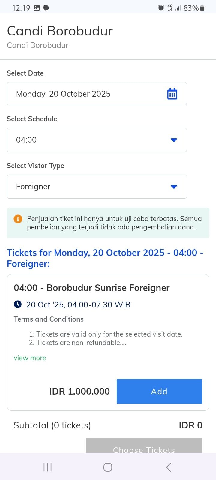
Task: Tap the Borobudur Sunrise Foreigner ticket title
Action: (x=91, y=288)
